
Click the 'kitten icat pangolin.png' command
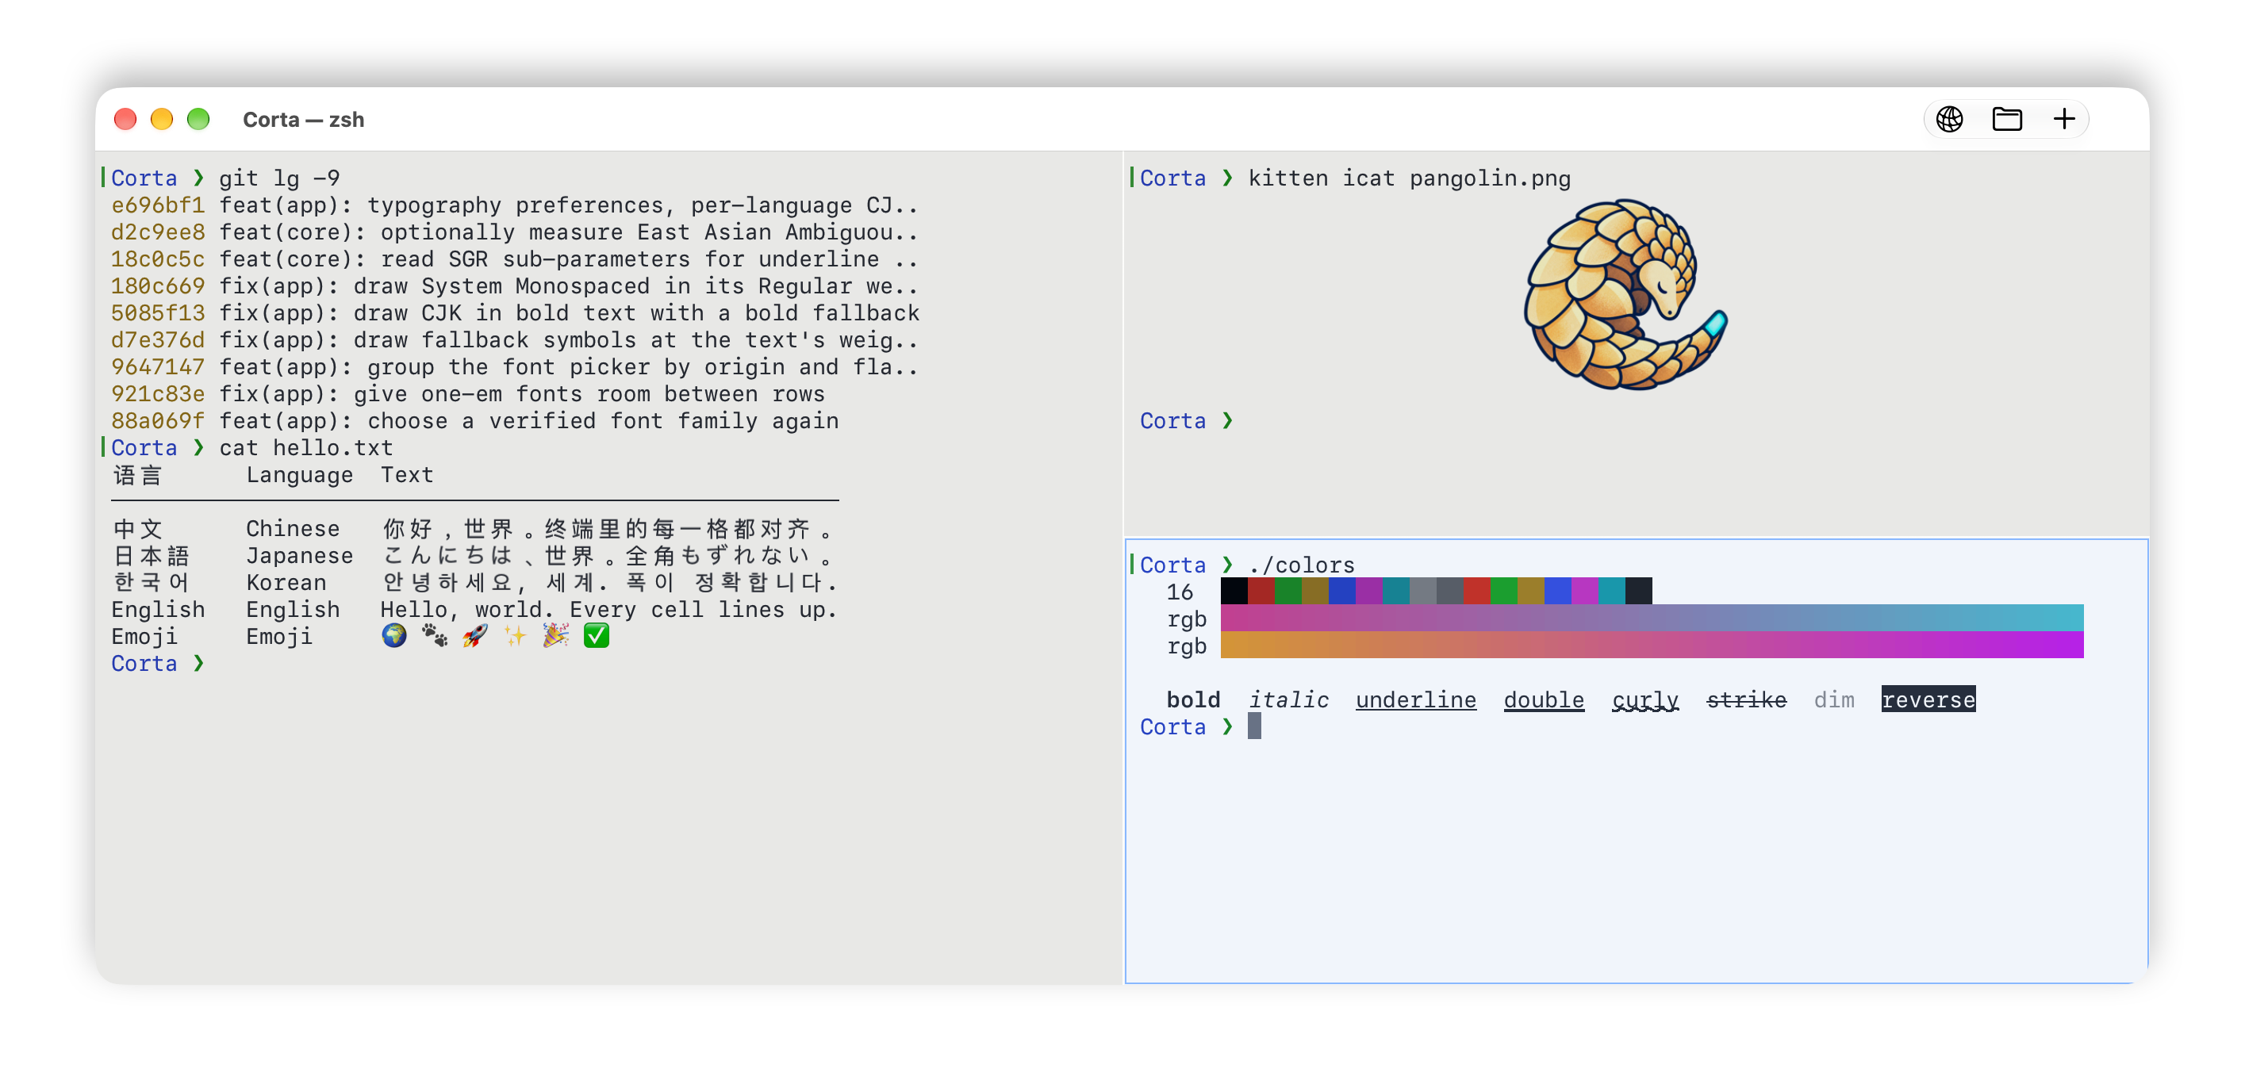point(1409,178)
